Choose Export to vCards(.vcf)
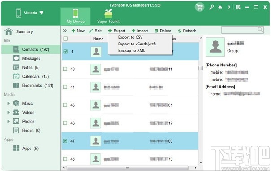This screenshot has height=171, width=271. [137, 44]
